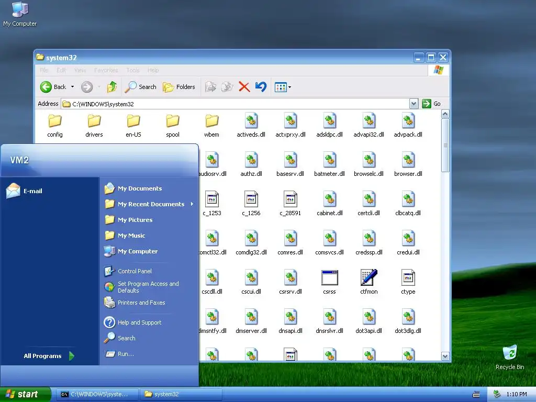Click the tray icon beside the clock
This screenshot has width=536, height=402.
[x=497, y=394]
